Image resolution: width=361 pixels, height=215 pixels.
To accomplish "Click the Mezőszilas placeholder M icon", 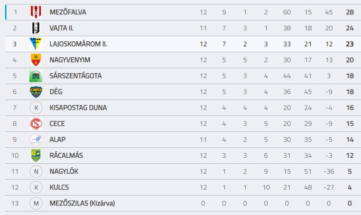I will click(36, 203).
